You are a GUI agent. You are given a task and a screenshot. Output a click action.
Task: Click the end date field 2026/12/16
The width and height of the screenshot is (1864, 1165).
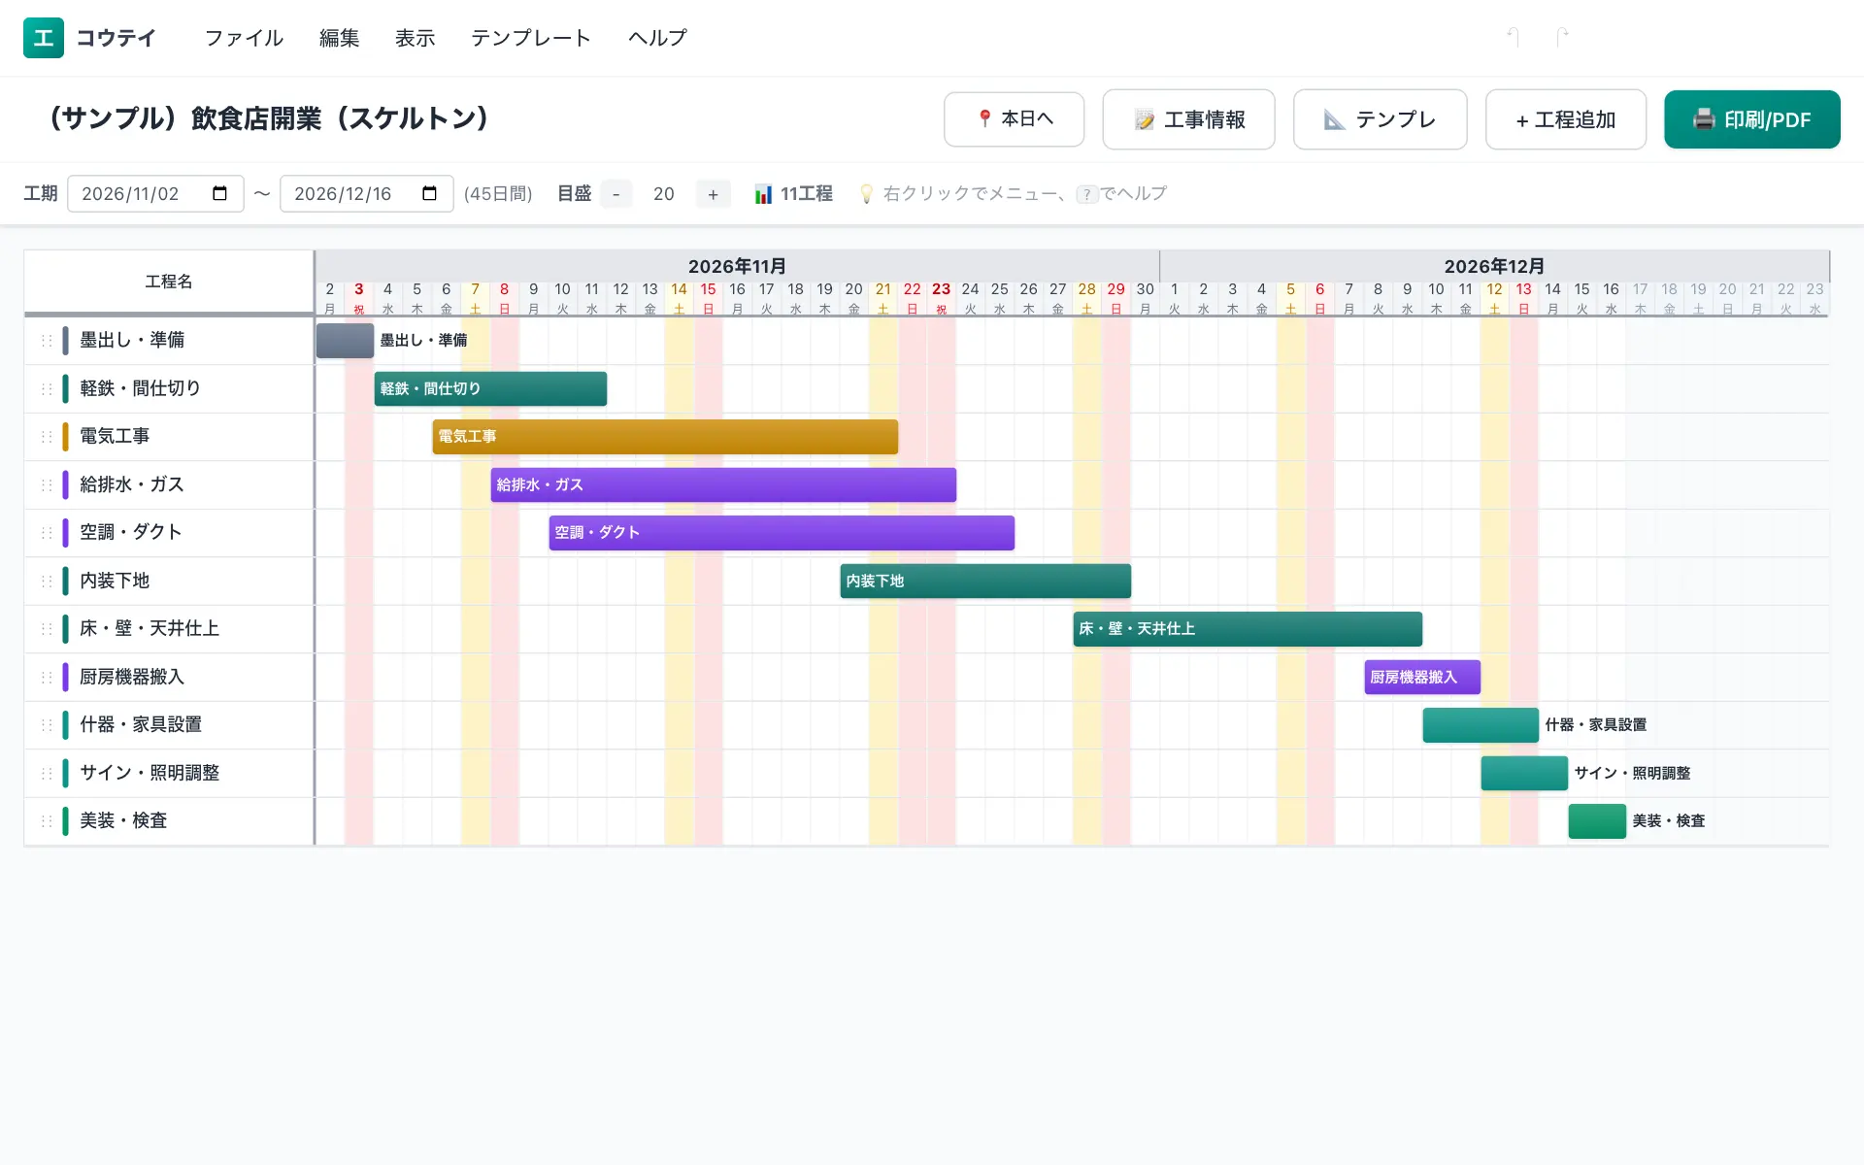click(x=366, y=193)
